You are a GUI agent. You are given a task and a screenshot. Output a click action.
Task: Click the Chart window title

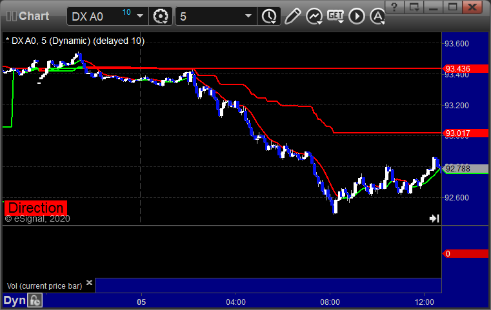34,16
